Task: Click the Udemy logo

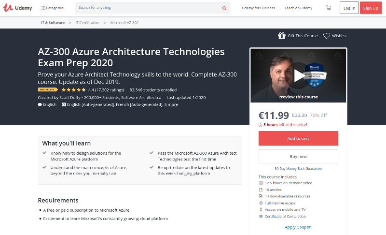Action: (17, 8)
